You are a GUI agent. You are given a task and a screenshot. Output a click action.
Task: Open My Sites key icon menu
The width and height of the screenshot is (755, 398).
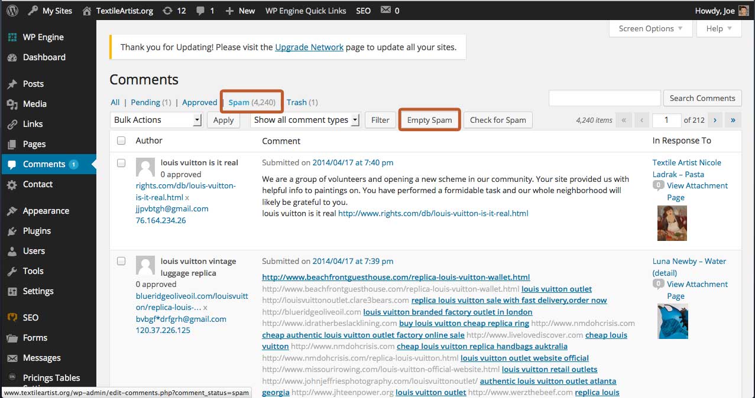[33, 11]
